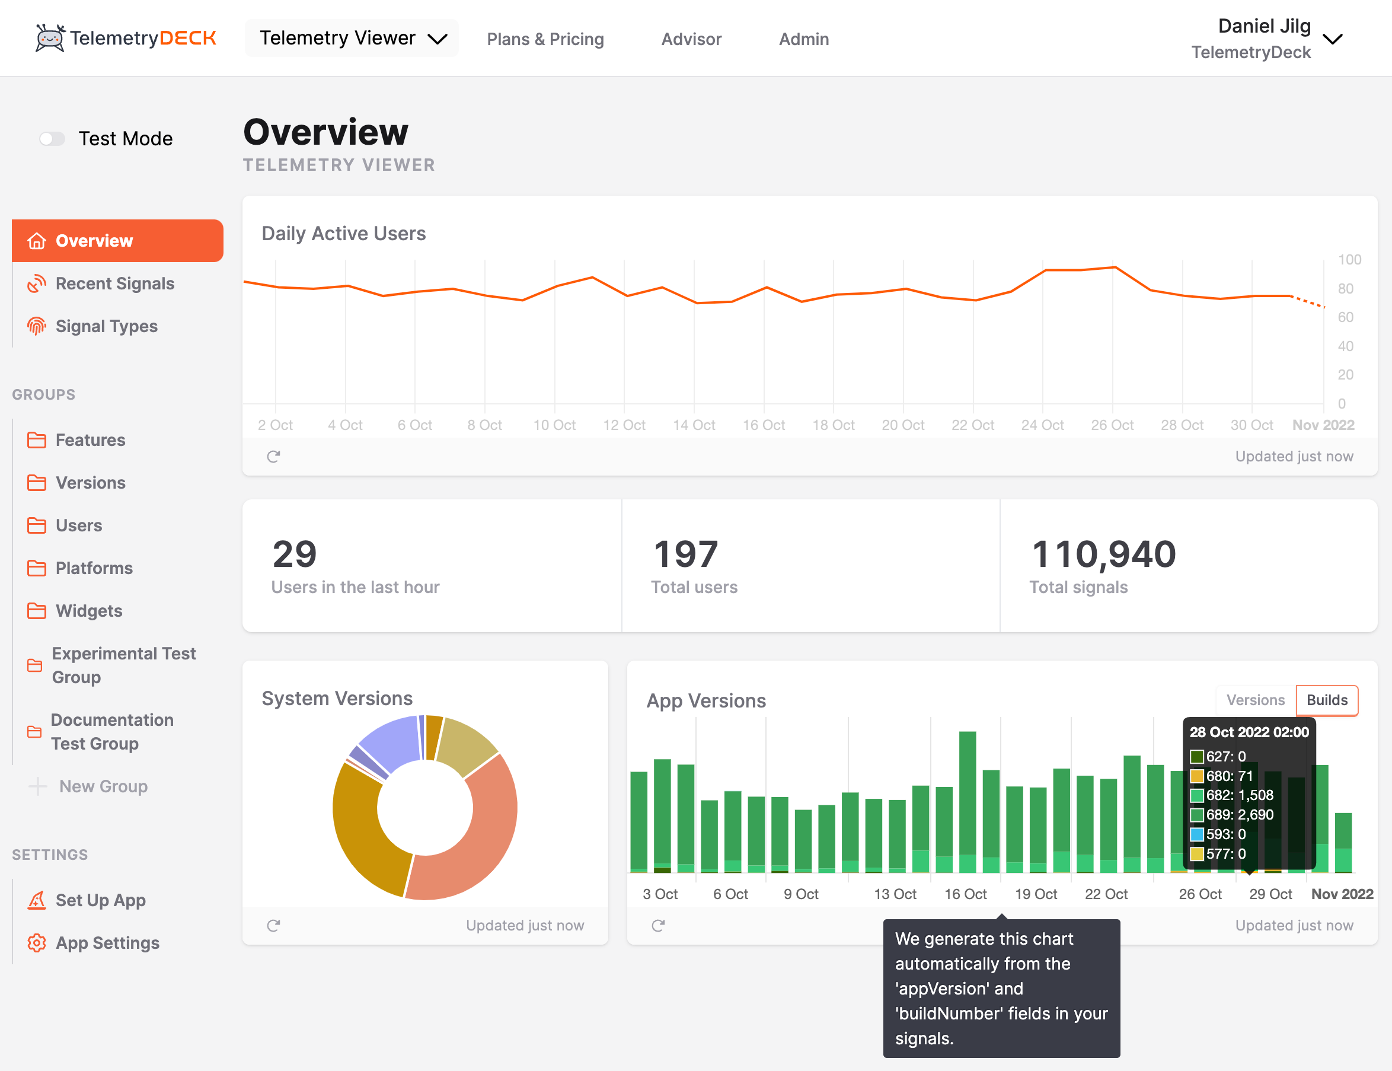Go to the Advisor page
The image size is (1392, 1071).
(691, 39)
